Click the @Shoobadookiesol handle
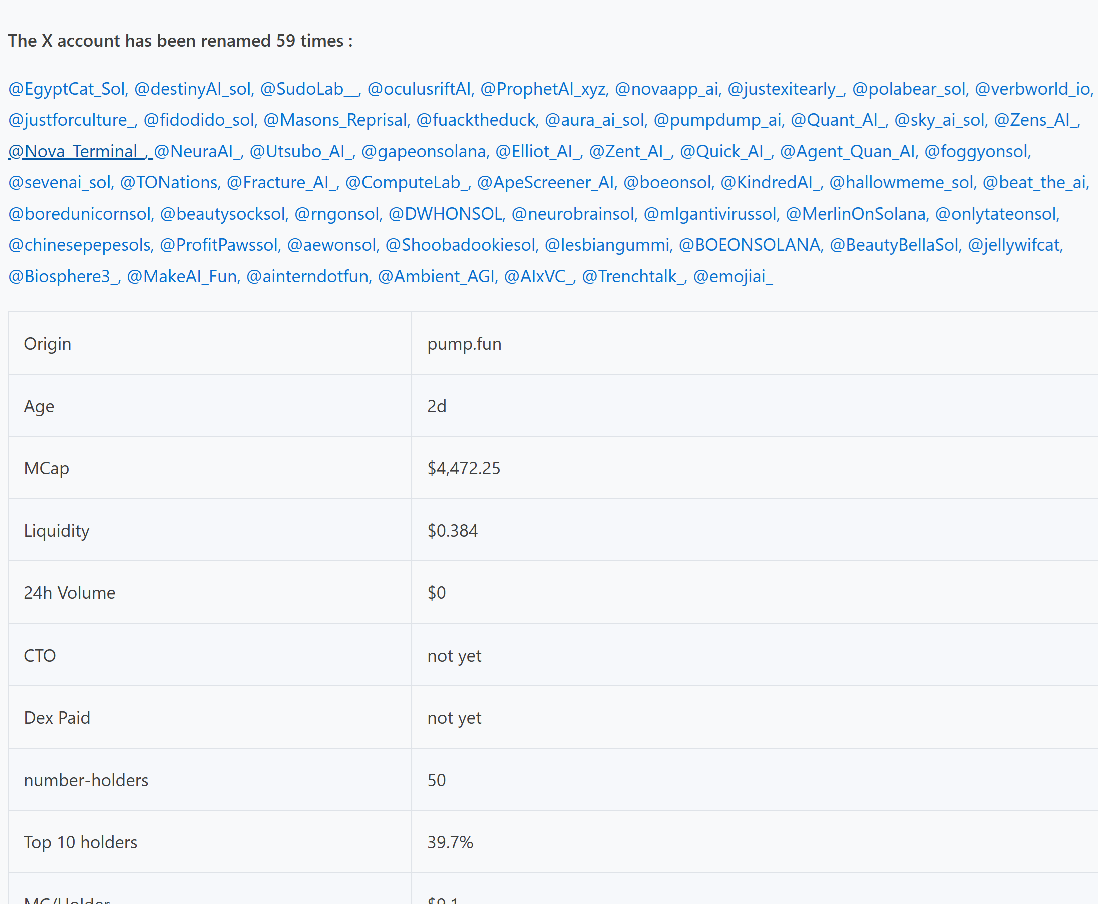 pyautogui.click(x=460, y=245)
